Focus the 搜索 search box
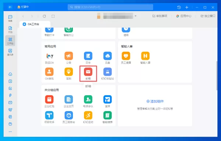 110,7
